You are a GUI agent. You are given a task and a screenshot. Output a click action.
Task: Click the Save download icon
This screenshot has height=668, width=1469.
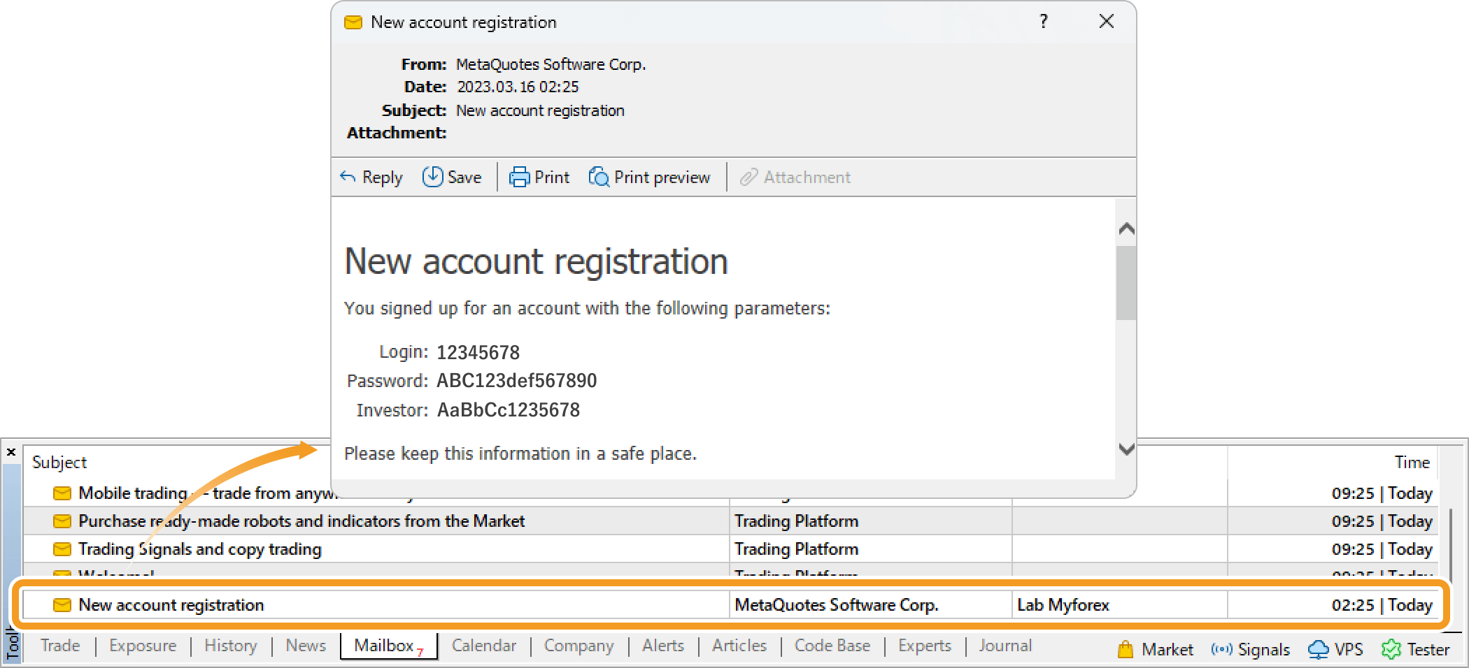[x=432, y=177]
